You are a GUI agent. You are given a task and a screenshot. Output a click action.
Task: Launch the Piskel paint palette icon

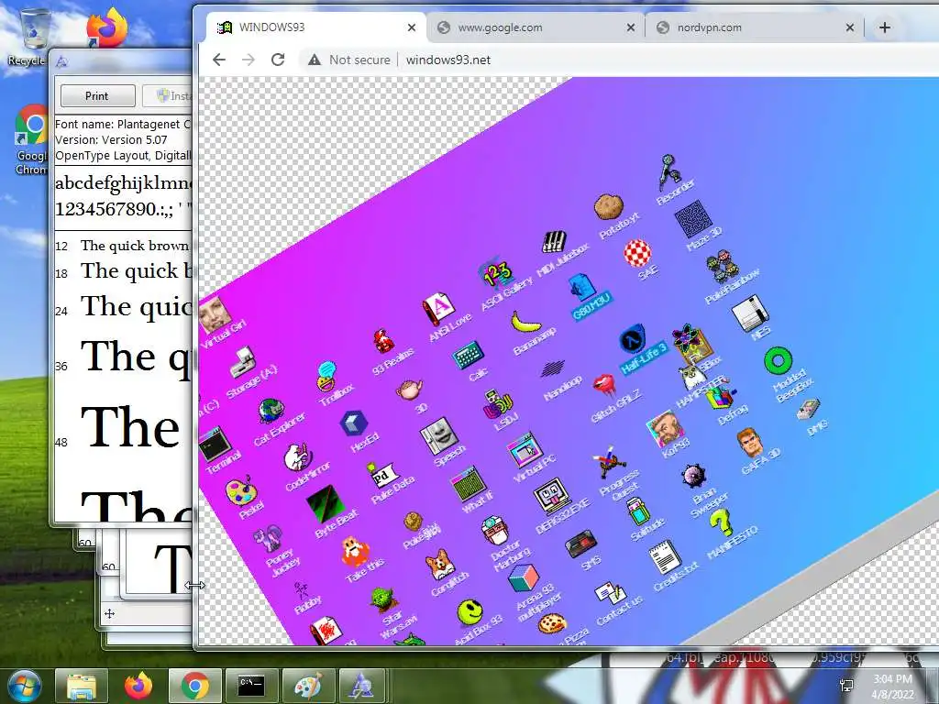[241, 492]
